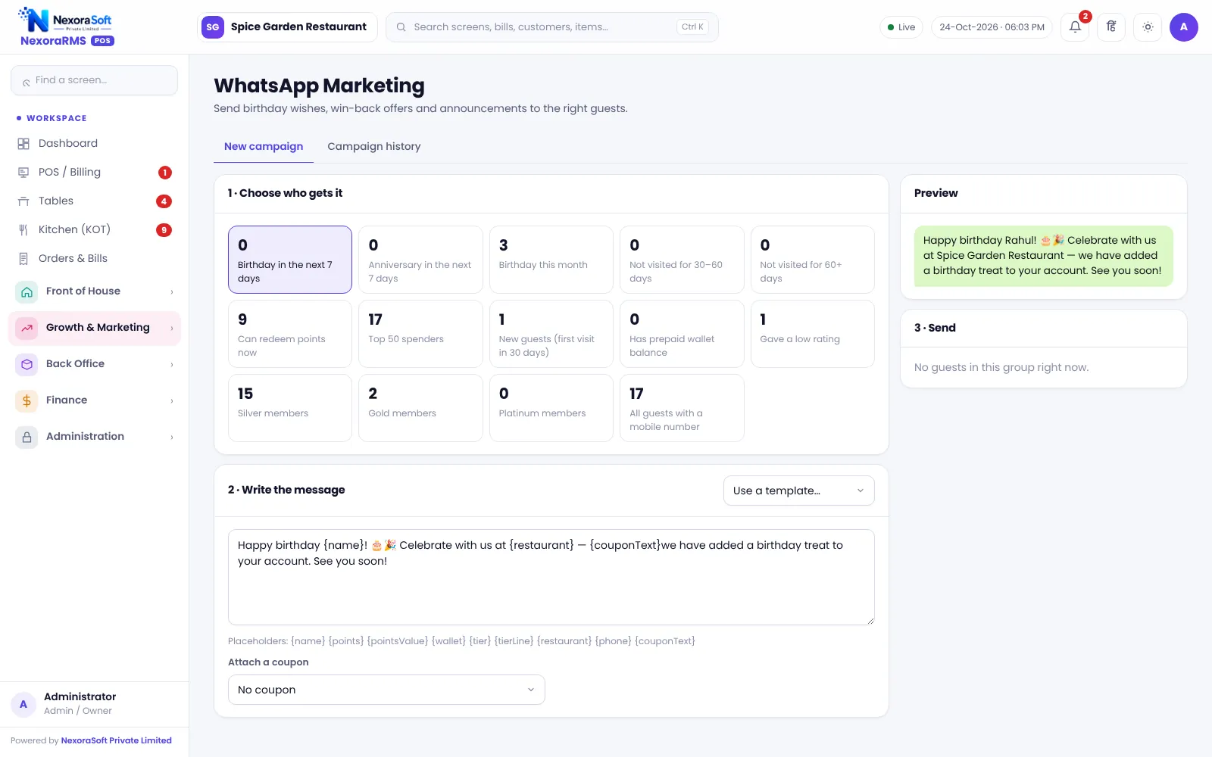Click the Find a screen field
Screen dimensions: 1212x757
[95, 80]
